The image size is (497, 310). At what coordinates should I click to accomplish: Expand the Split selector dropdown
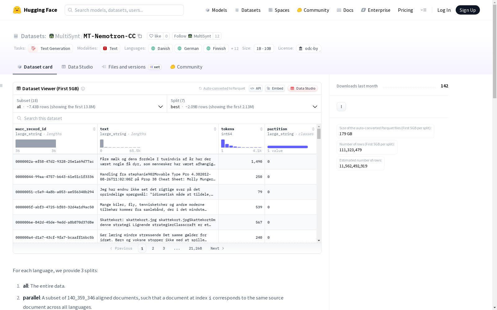pyautogui.click(x=244, y=104)
